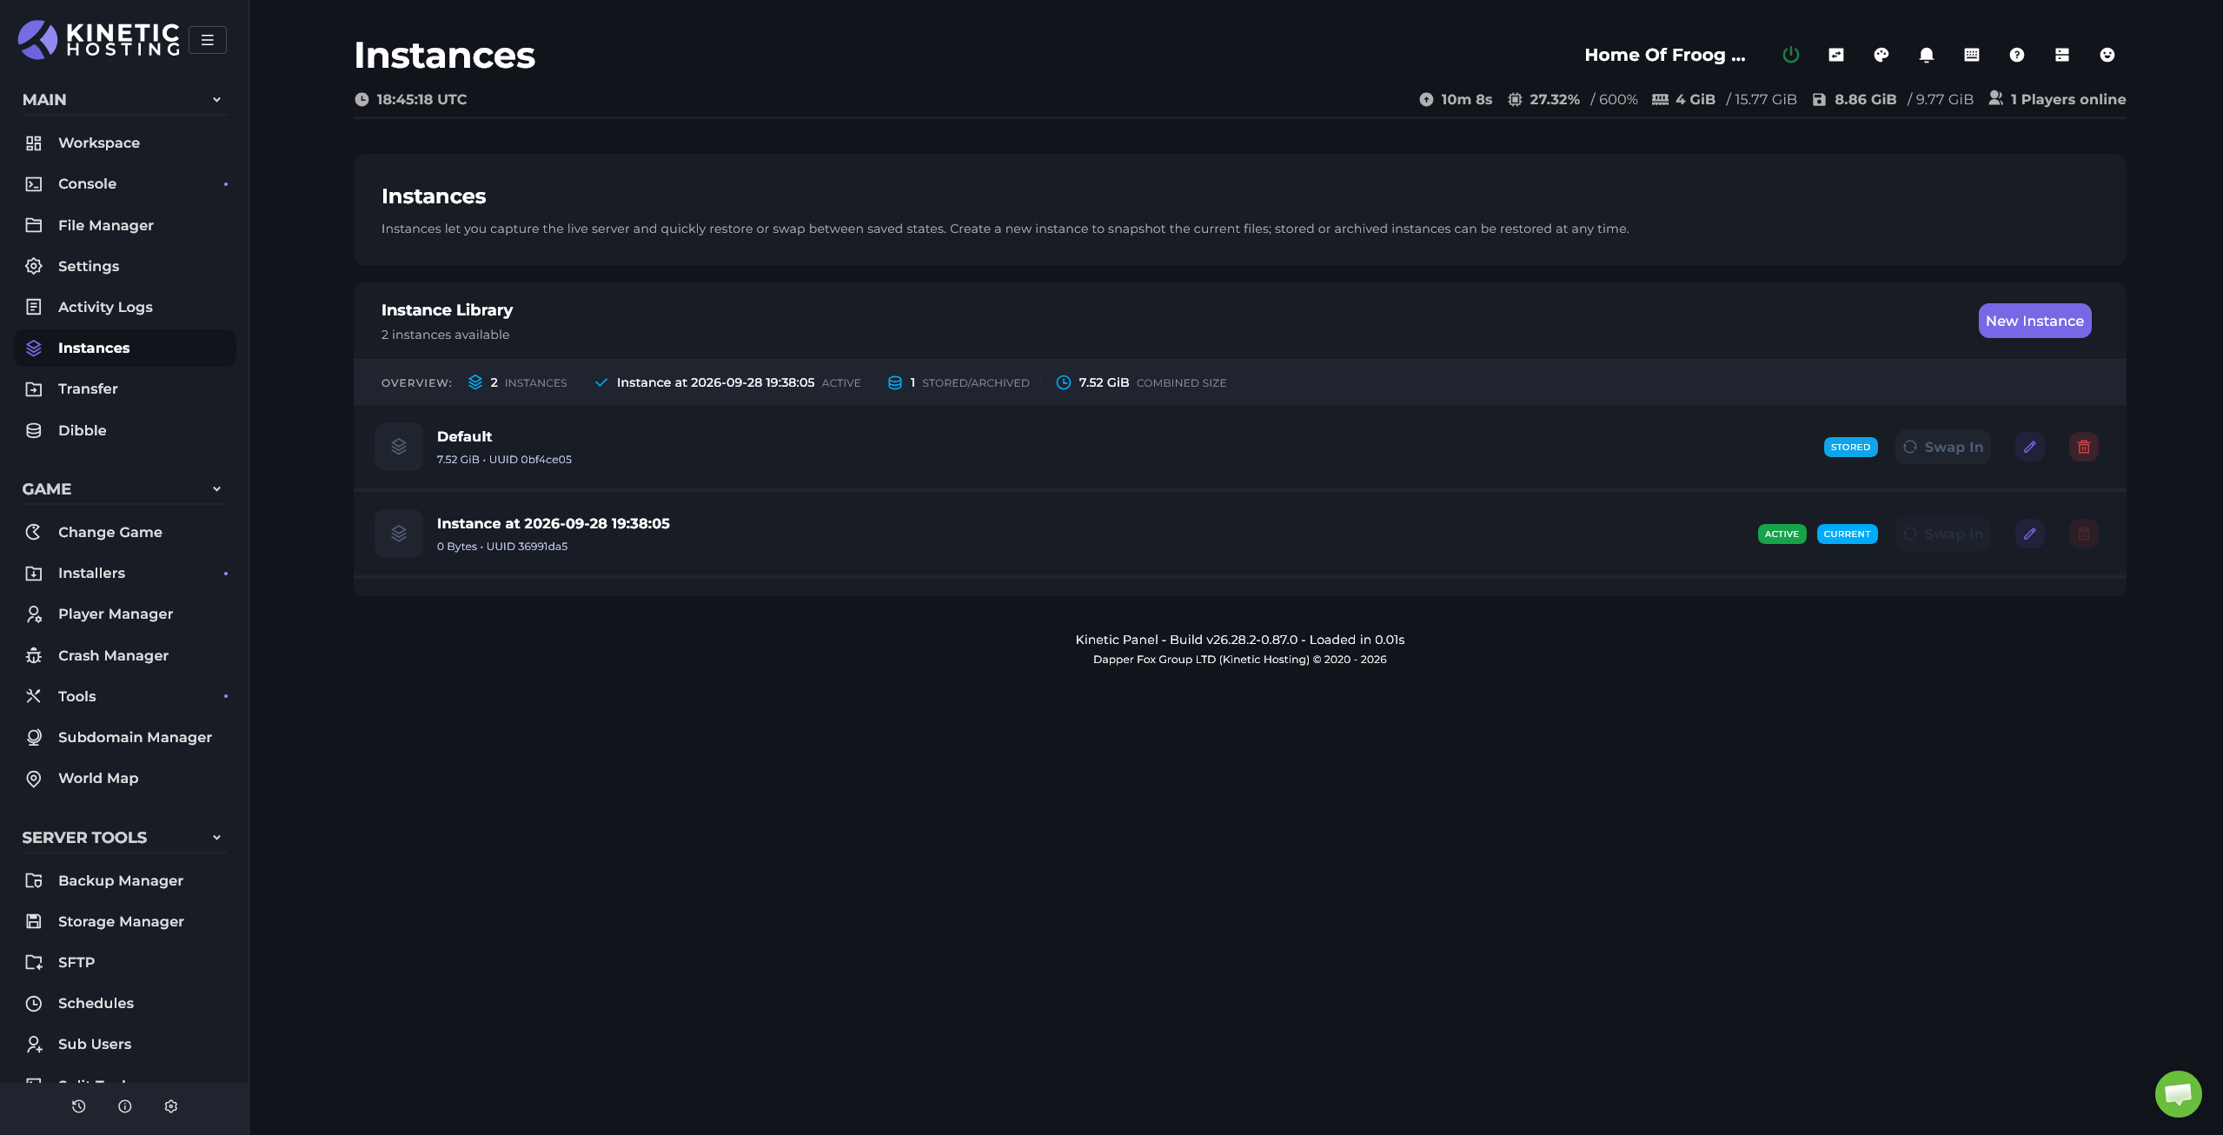This screenshot has height=1135, width=2223.
Task: Edit the 2026-09-28 instance with pencil icon
Action: [x=2030, y=534]
